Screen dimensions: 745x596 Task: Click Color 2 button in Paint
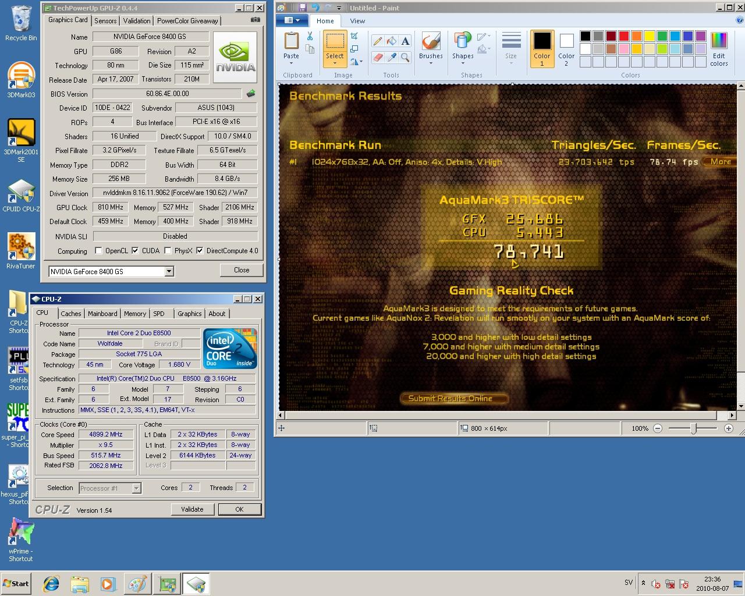point(566,49)
